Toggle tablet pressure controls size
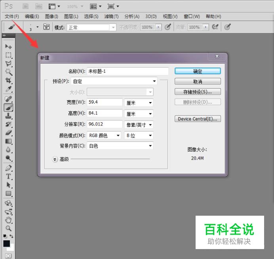 [x=227, y=27]
